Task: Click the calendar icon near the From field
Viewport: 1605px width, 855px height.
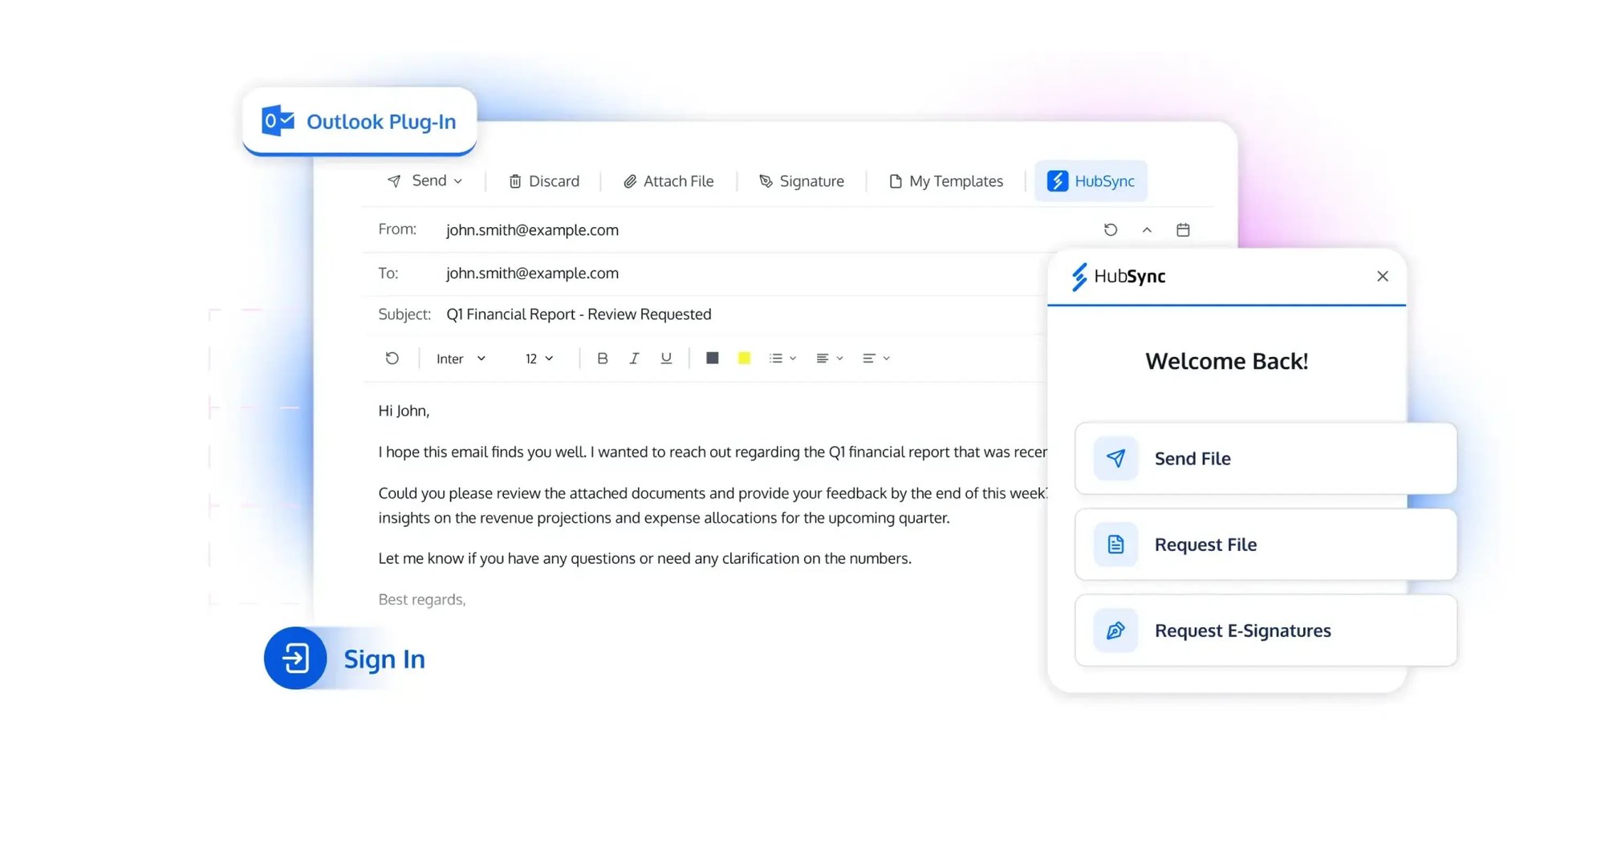Action: point(1182,229)
